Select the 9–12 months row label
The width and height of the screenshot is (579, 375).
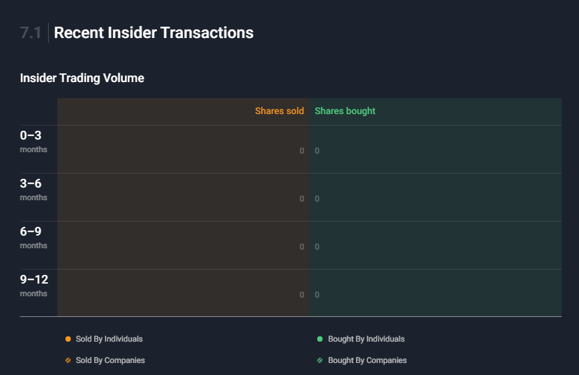[34, 286]
